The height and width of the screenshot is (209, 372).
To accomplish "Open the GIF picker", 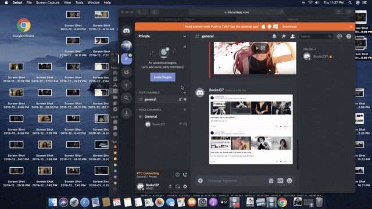I will [280, 181].
